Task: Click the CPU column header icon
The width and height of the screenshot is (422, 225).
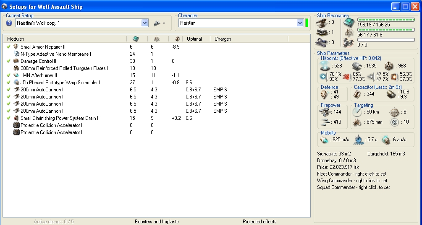Action: pyautogui.click(x=136, y=39)
